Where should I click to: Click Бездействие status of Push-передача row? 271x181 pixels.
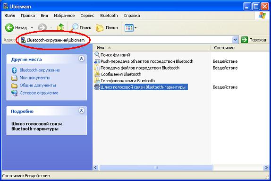coord(225,61)
